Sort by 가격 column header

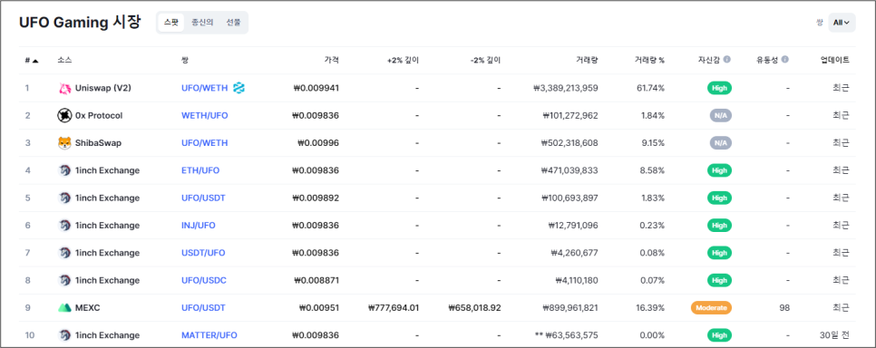tap(331, 60)
